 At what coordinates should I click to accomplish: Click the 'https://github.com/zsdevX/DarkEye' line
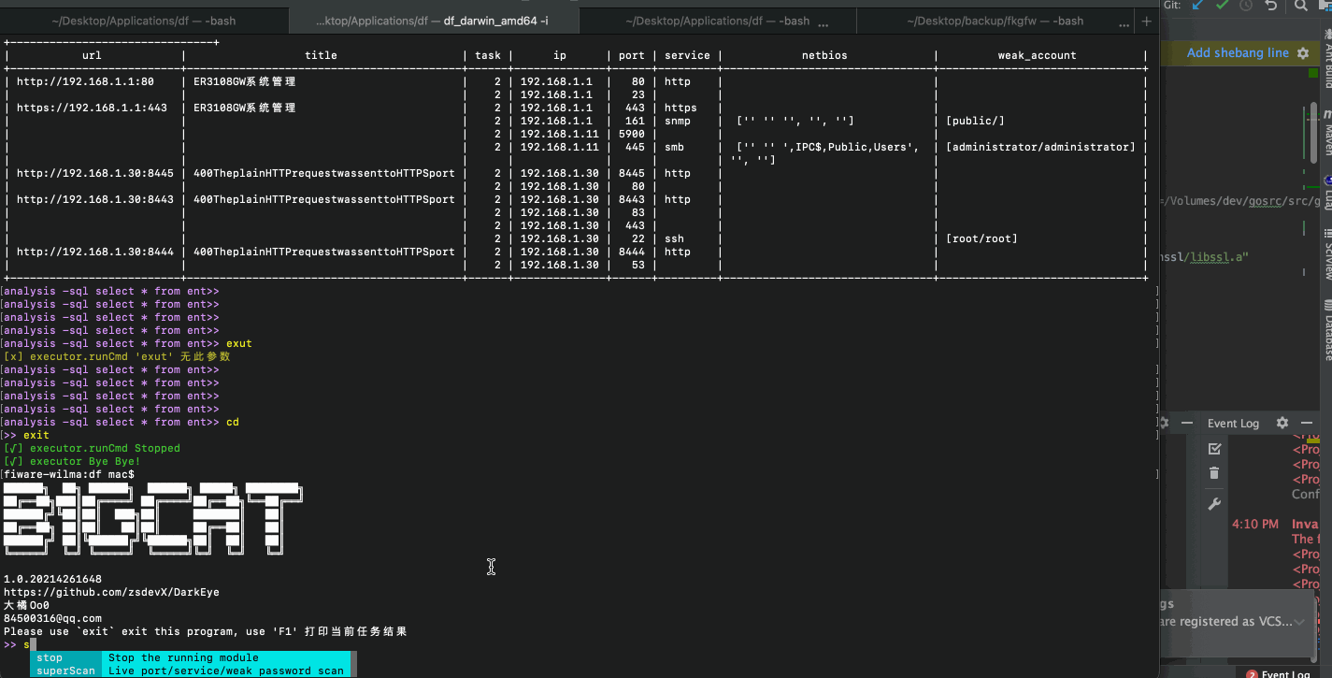coord(111,592)
